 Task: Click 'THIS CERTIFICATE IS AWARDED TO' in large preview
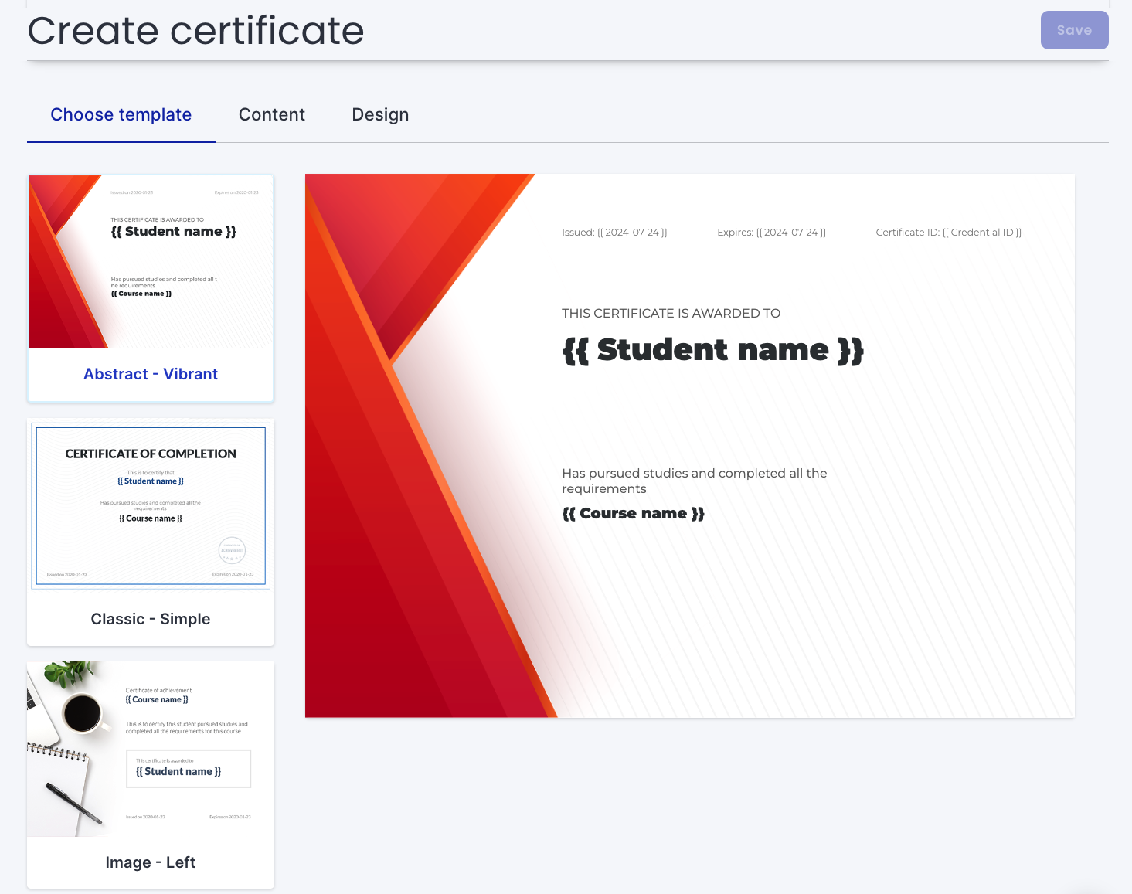[x=671, y=313]
